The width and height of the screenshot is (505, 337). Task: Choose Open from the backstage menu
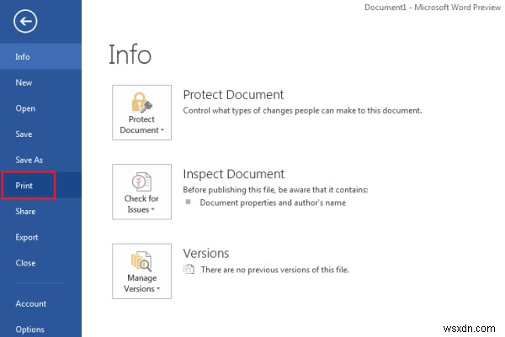[40, 108]
